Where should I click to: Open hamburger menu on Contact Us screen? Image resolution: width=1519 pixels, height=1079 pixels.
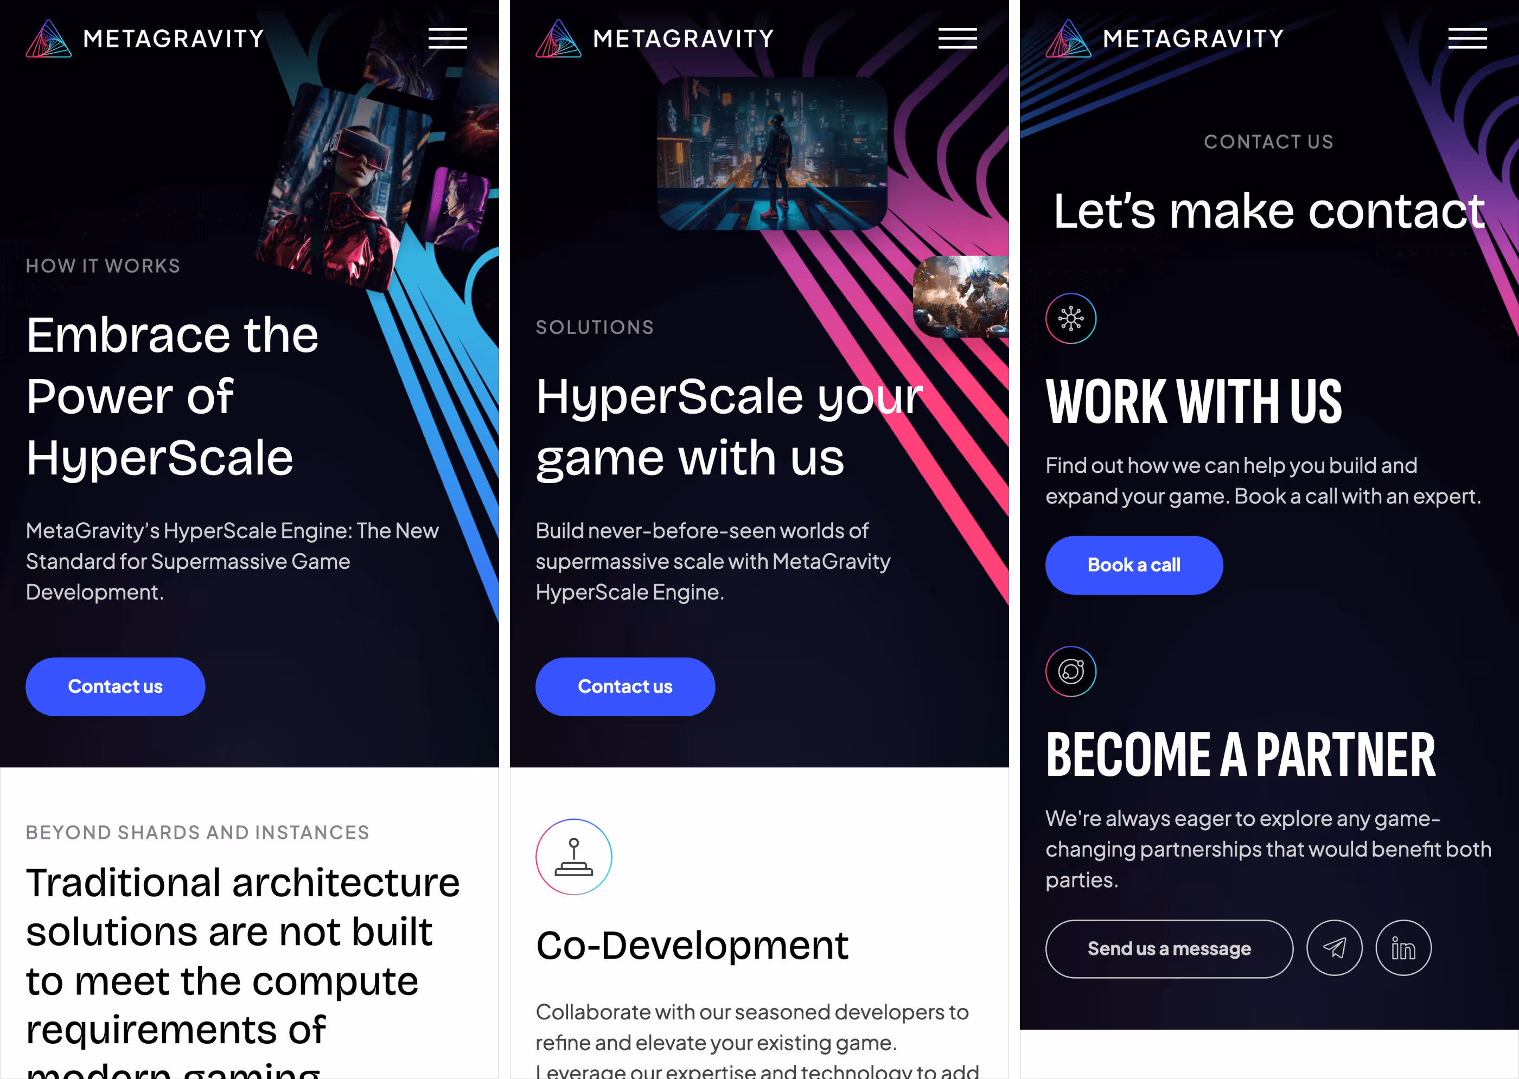tap(1467, 38)
